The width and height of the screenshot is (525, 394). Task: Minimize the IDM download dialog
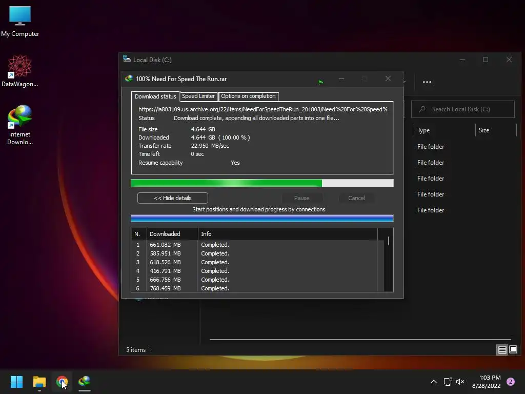point(341,78)
